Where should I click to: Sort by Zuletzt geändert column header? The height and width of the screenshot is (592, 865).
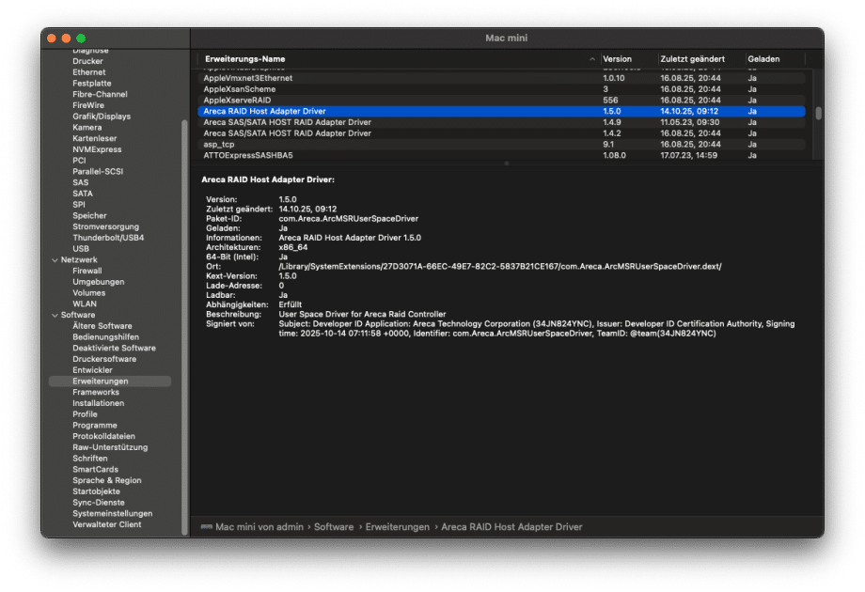[692, 59]
